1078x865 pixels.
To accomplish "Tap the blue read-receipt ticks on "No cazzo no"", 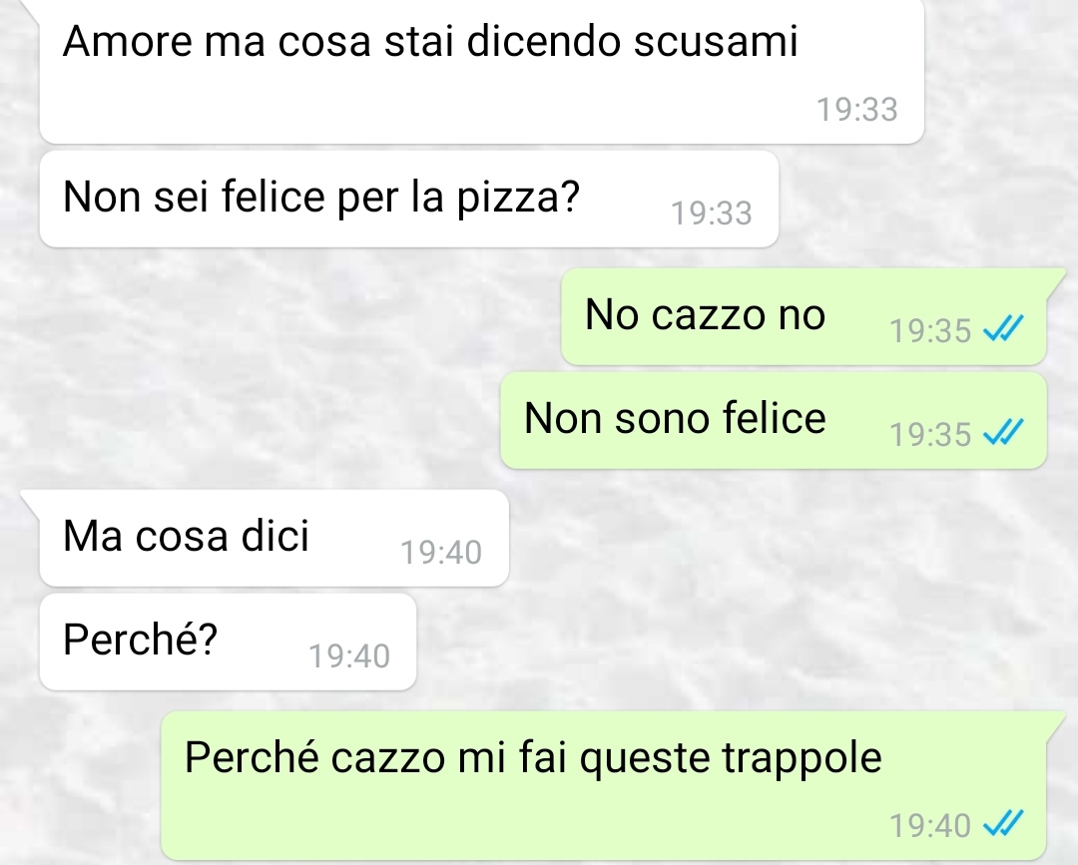I will pos(1003,328).
